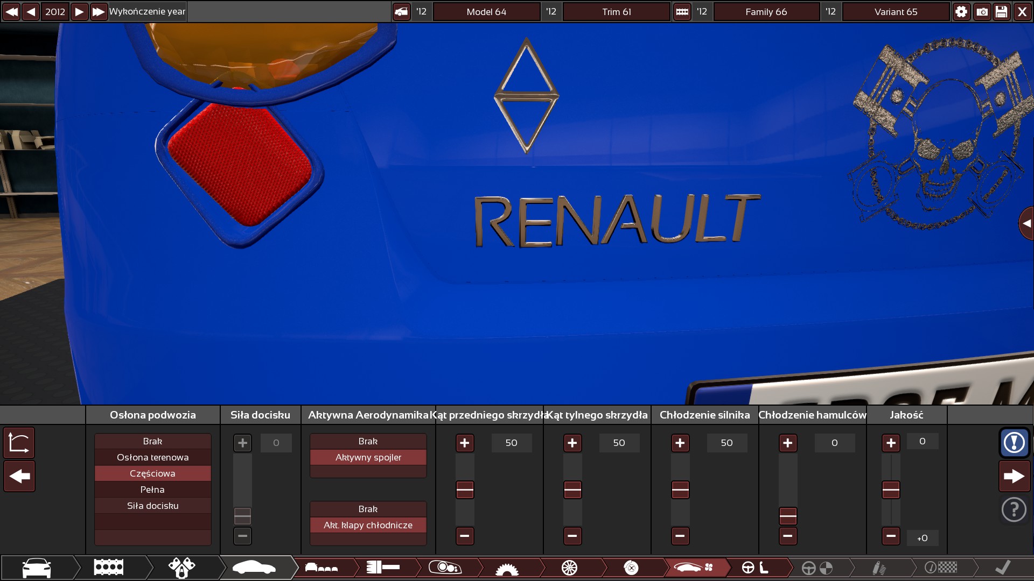The height and width of the screenshot is (581, 1034).
Task: Select Brak above Akt. klapy chłodnicze
Action: click(x=368, y=509)
